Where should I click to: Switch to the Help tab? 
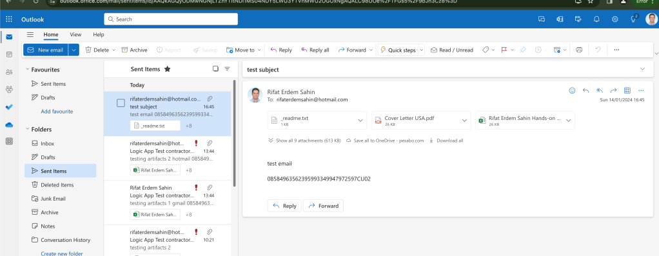coord(99,34)
